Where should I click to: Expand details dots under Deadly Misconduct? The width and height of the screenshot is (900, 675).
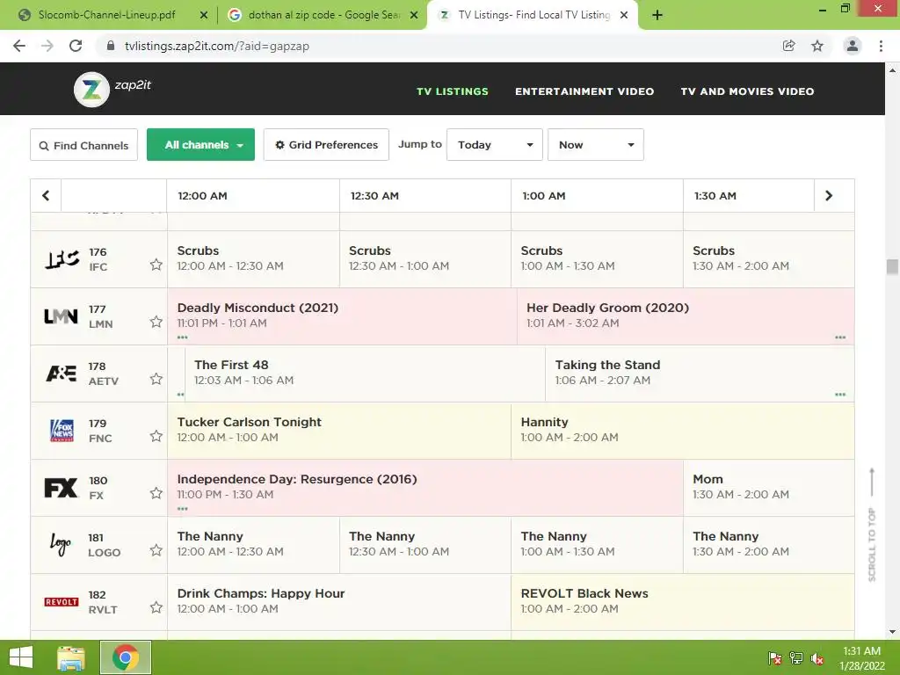183,337
